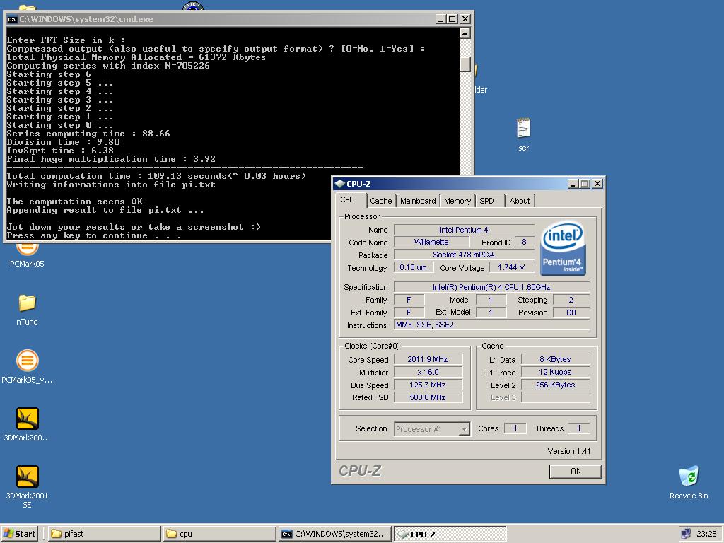
Task: Click the L1 Trace value 12 Kuops
Action: (555, 372)
